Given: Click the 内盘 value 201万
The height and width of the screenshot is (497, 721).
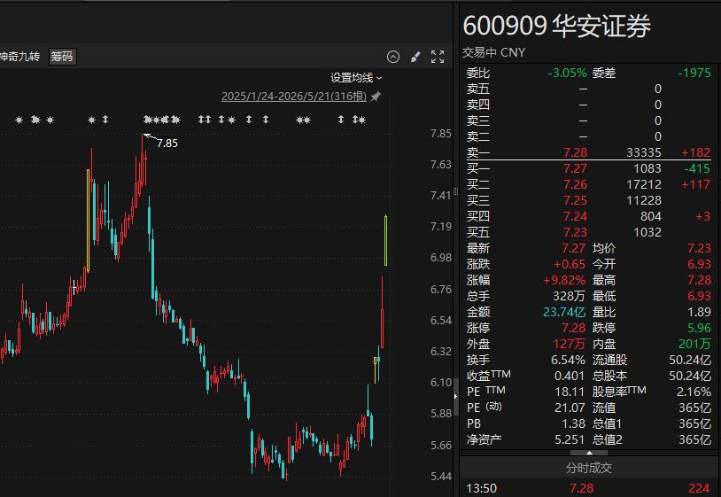Looking at the screenshot, I should [694, 344].
